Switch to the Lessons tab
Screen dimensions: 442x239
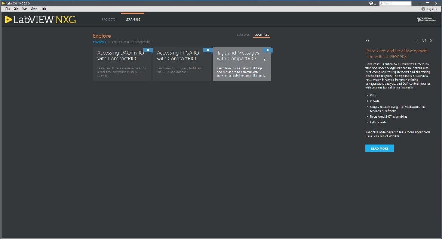243,35
